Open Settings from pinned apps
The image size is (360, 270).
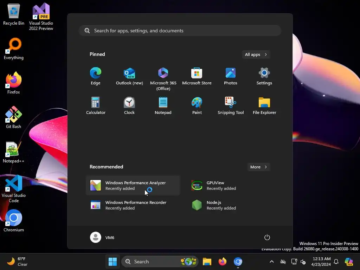tap(264, 76)
